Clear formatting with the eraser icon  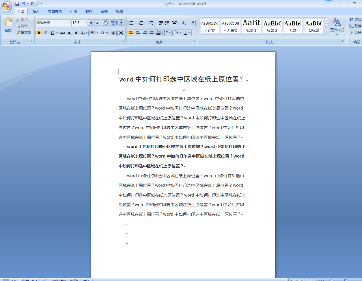point(105,23)
